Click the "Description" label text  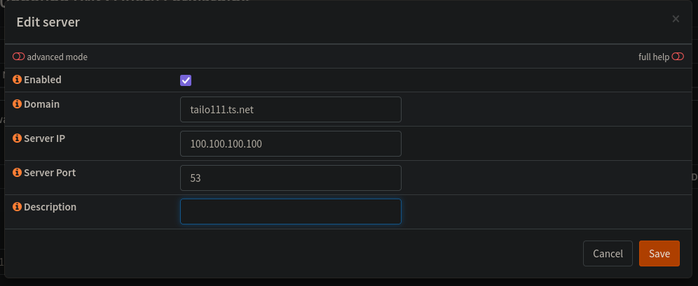(50, 207)
